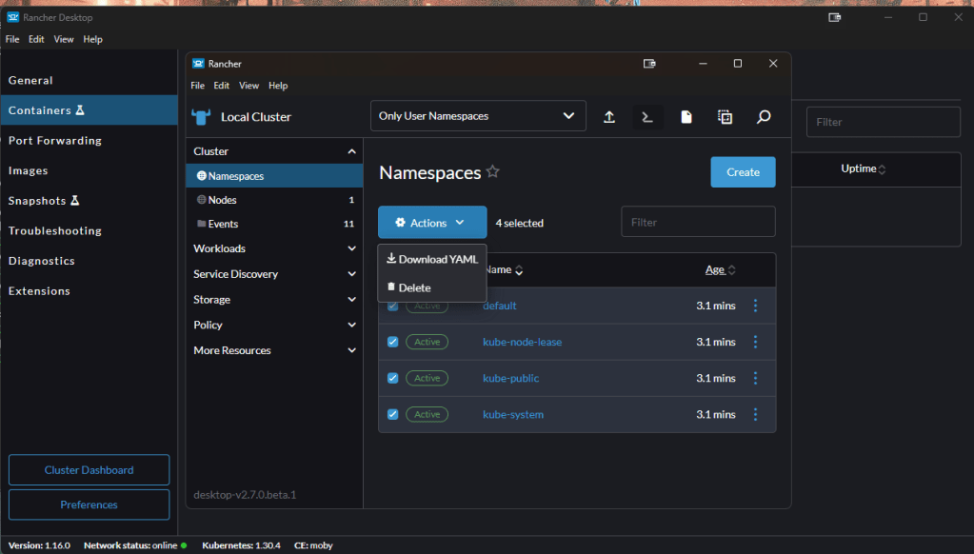This screenshot has width=974, height=554.
Task: Open Help menu in inner Rancher window
Action: [278, 86]
